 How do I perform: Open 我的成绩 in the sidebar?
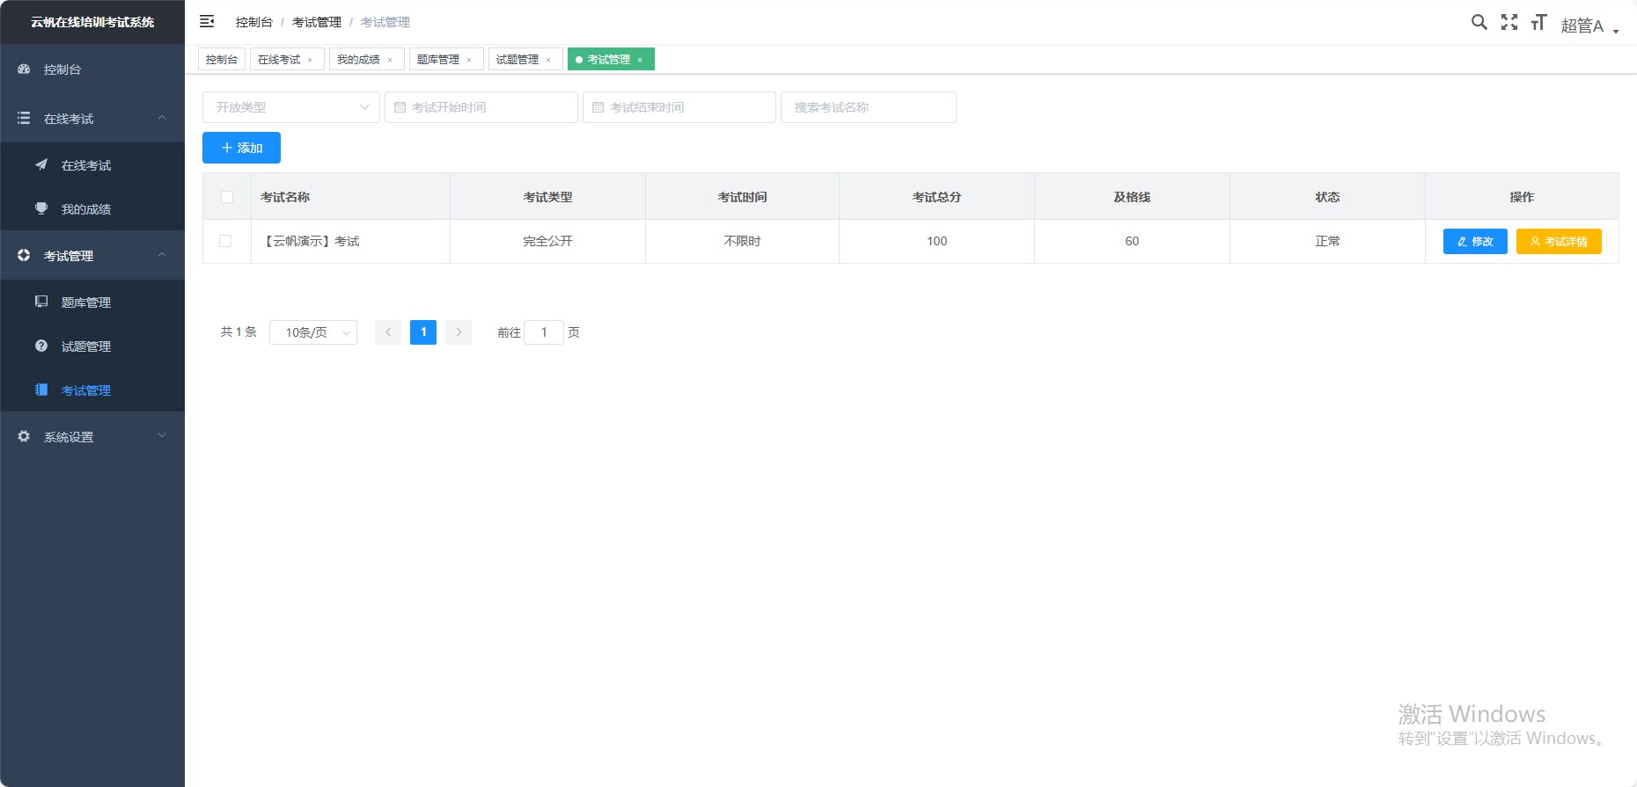(x=92, y=209)
